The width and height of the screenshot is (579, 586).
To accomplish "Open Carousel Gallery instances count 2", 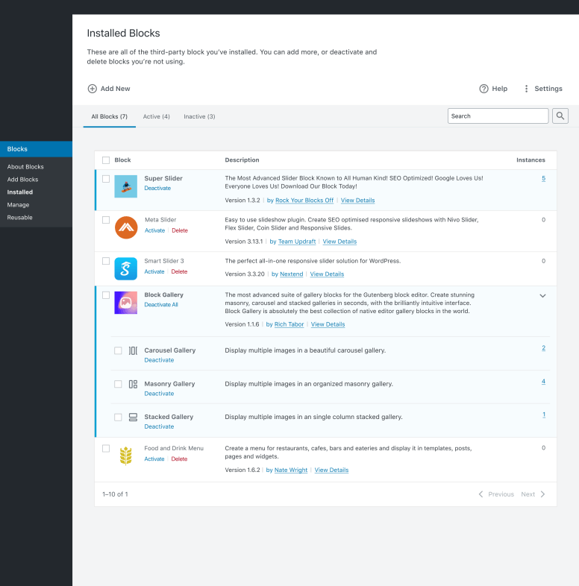I will (x=543, y=348).
